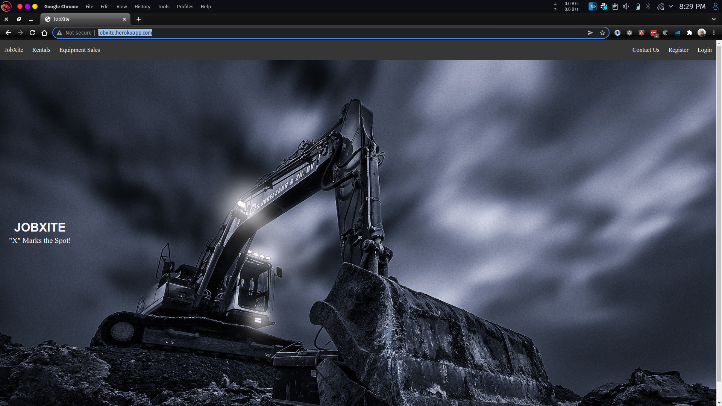Screen dimensions: 722x406
Task: Reload the page
Action: pos(32,33)
